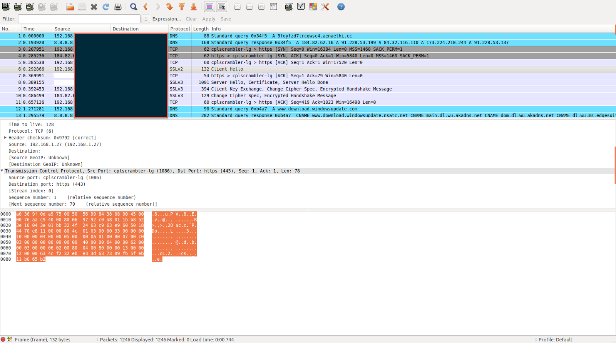
Task: Toggle packet list colorization
Action: coord(209,7)
